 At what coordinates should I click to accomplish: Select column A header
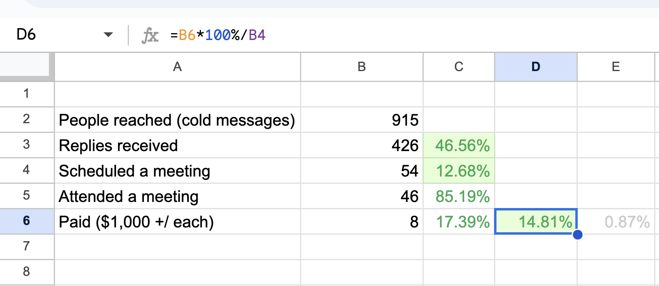pos(177,67)
